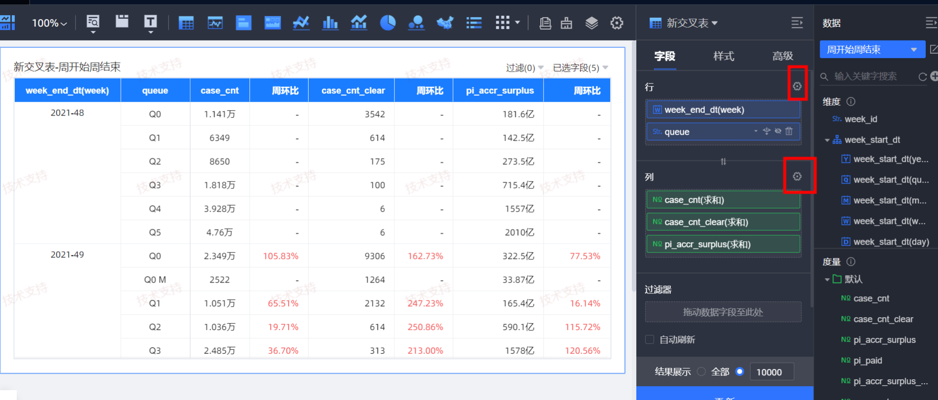
Task: Switch to the 高级 tab
Action: tap(782, 56)
